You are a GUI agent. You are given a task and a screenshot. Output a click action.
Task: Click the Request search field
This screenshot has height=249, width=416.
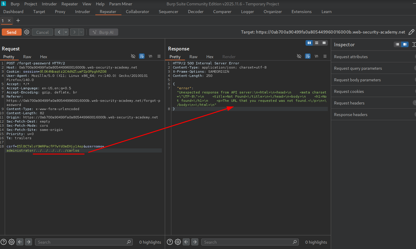coord(84,242)
